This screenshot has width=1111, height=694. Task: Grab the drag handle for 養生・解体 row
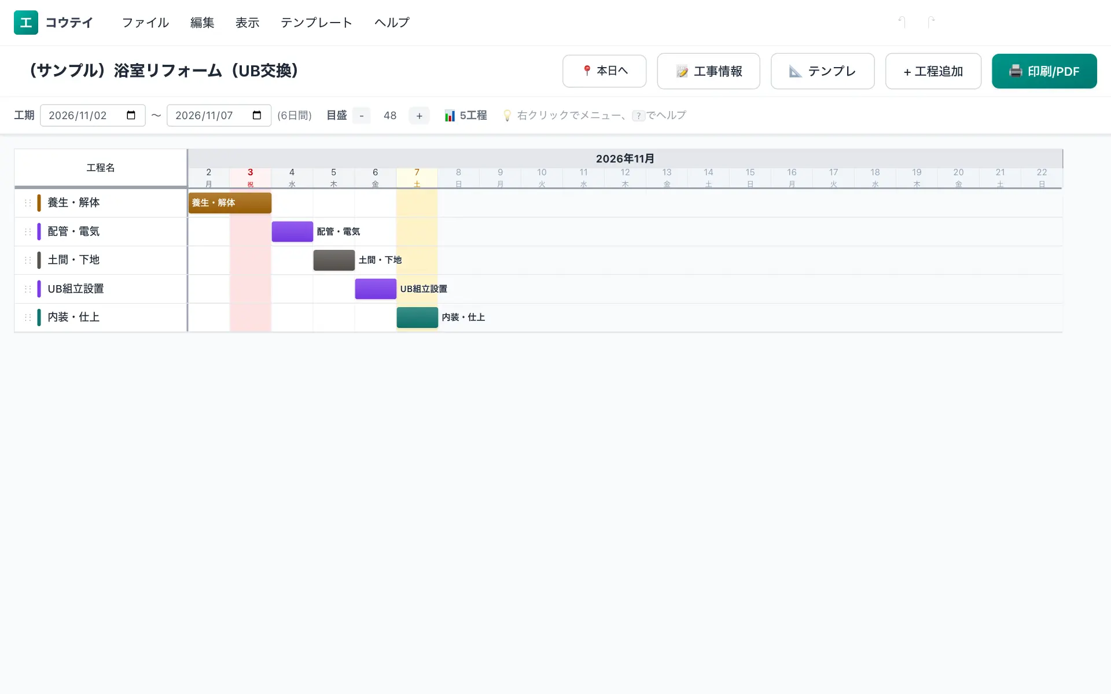[28, 202]
